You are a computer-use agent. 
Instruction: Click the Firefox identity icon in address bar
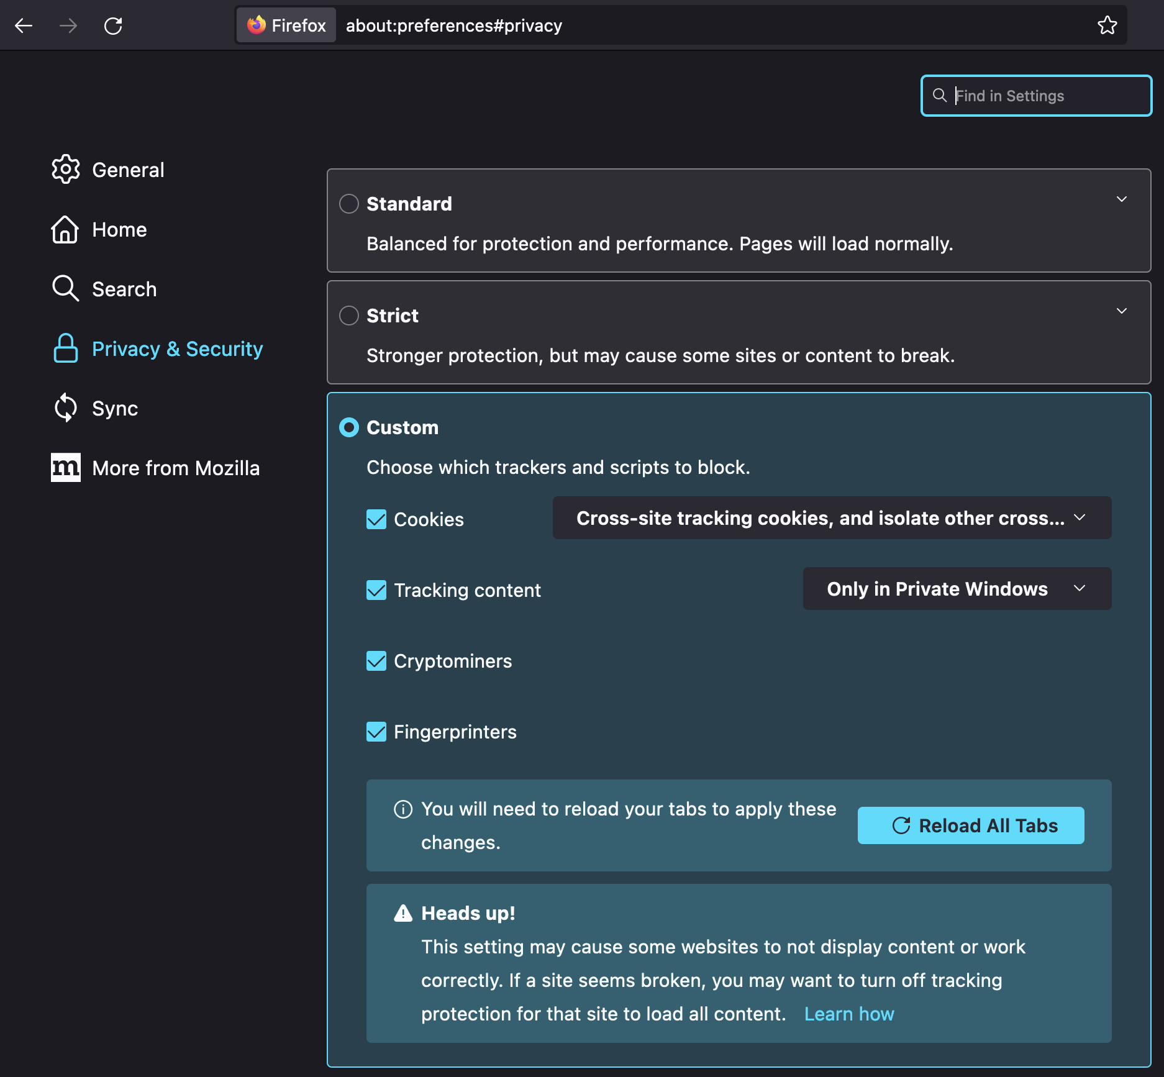[x=286, y=25]
